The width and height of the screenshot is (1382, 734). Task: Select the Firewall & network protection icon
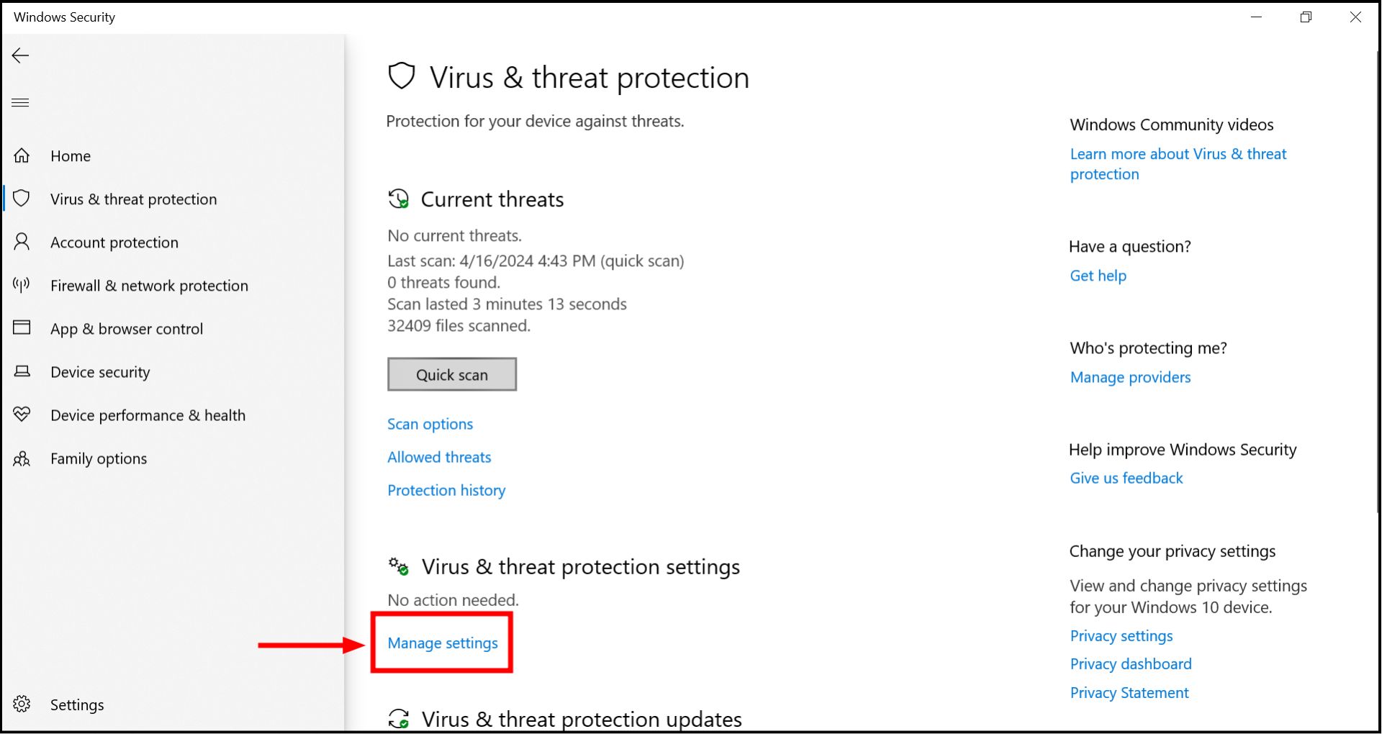coord(22,285)
